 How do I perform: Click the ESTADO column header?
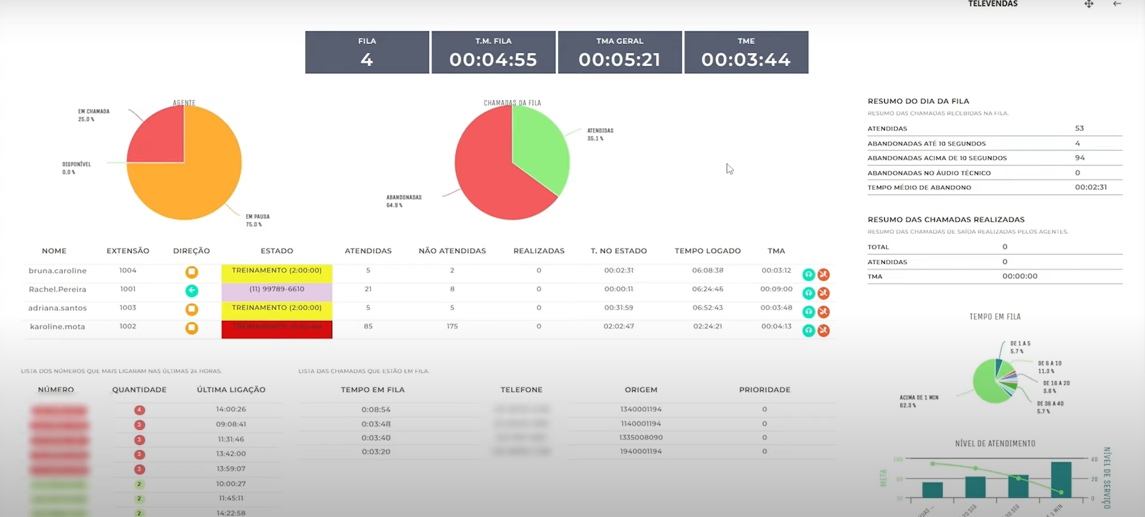pos(277,251)
